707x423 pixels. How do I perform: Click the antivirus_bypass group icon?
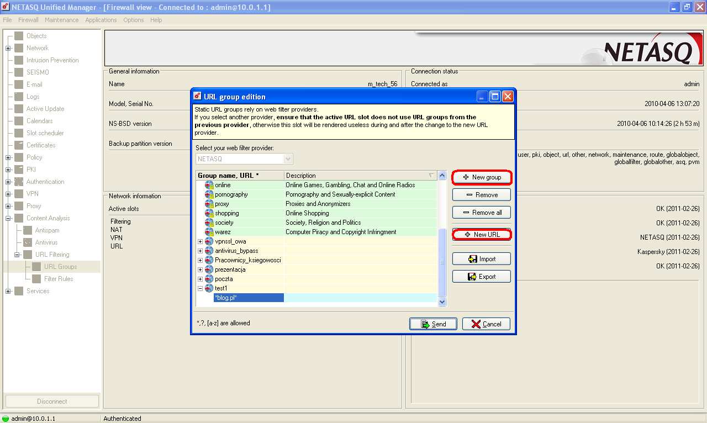(209, 251)
